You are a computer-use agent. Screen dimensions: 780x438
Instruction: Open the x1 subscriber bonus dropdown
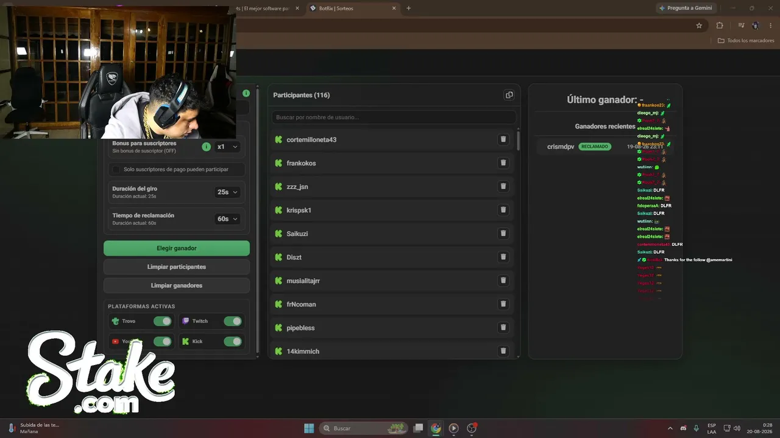pyautogui.click(x=227, y=147)
